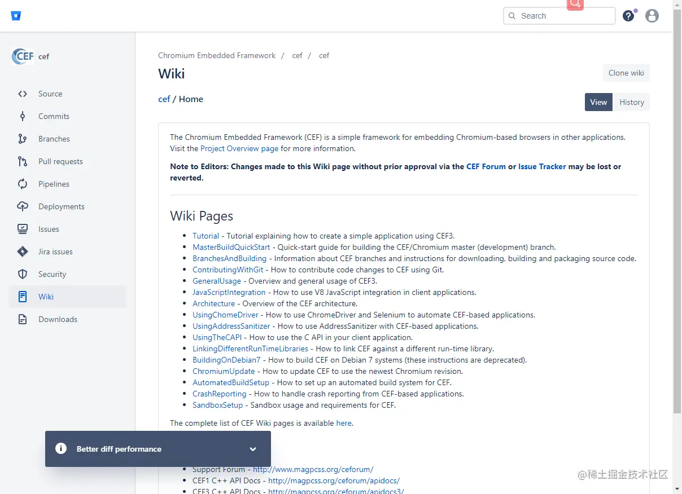Click the Downloads file icon
Image resolution: width=682 pixels, height=494 pixels.
(23, 320)
